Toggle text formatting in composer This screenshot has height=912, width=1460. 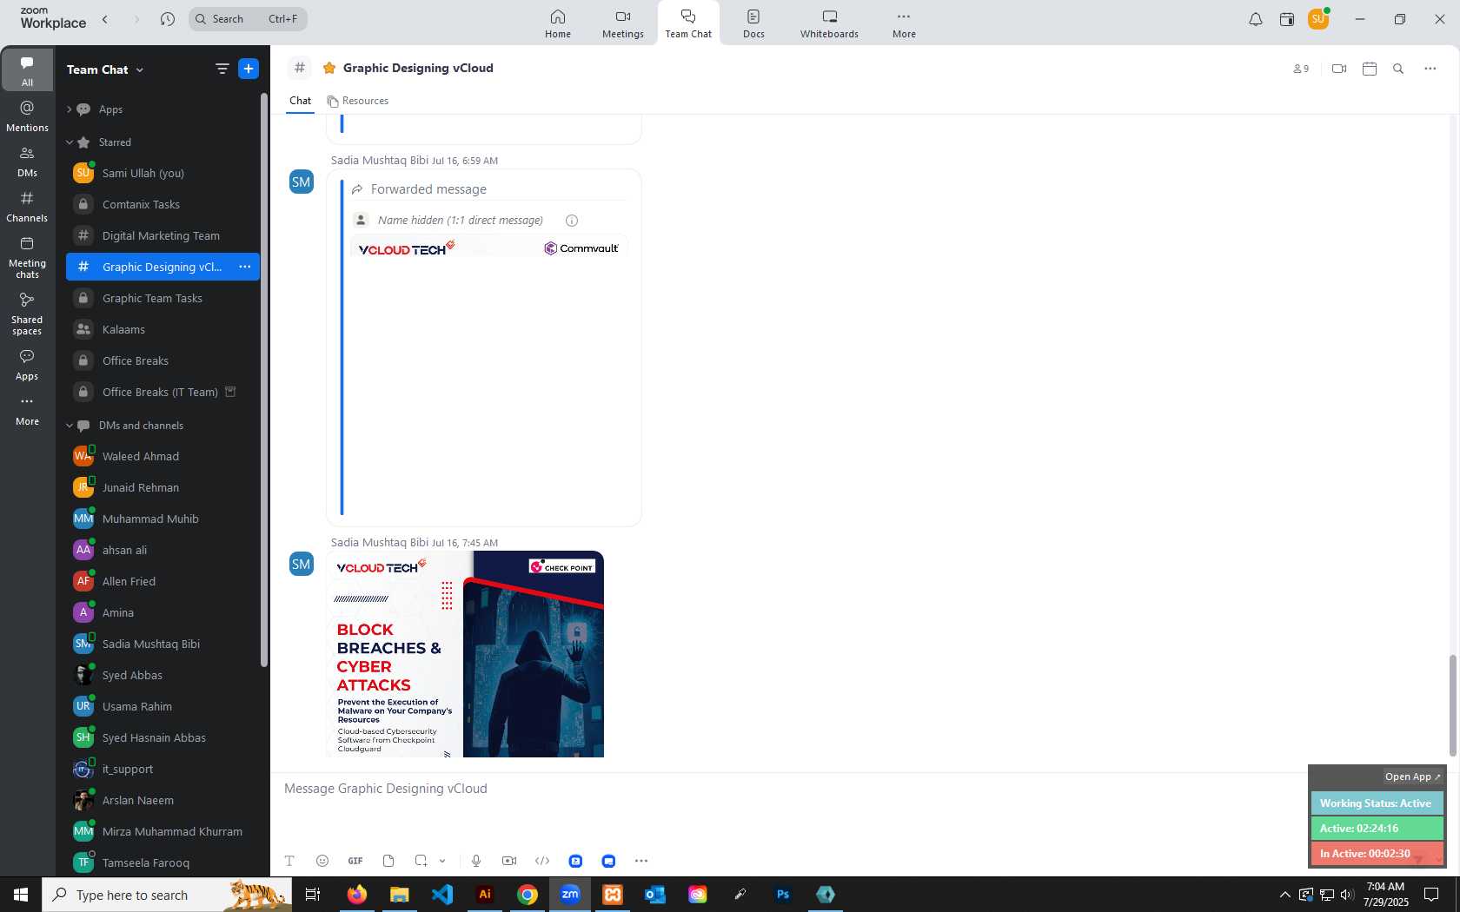(289, 861)
